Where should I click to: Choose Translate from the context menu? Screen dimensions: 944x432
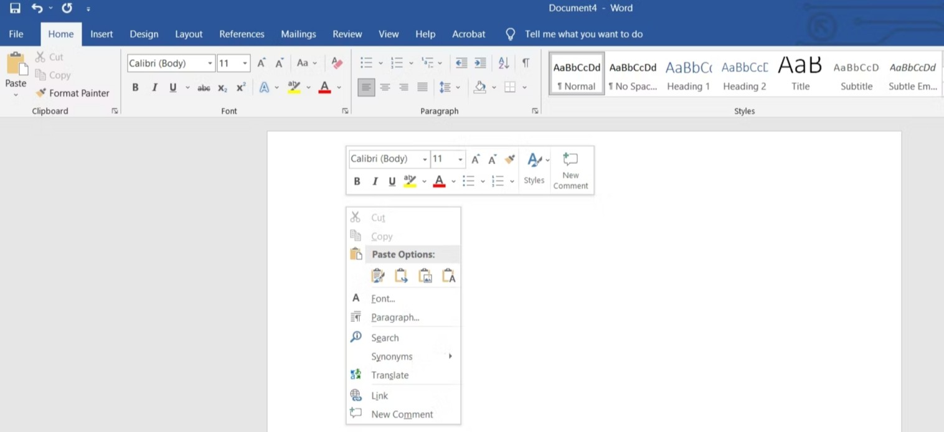coord(390,375)
